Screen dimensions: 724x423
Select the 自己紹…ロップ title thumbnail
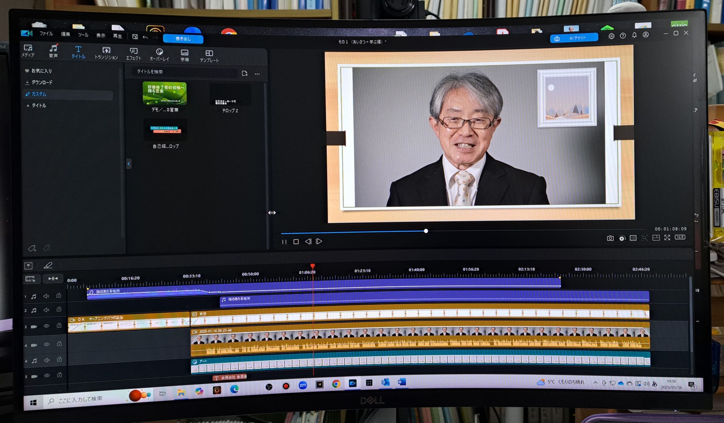[165, 130]
